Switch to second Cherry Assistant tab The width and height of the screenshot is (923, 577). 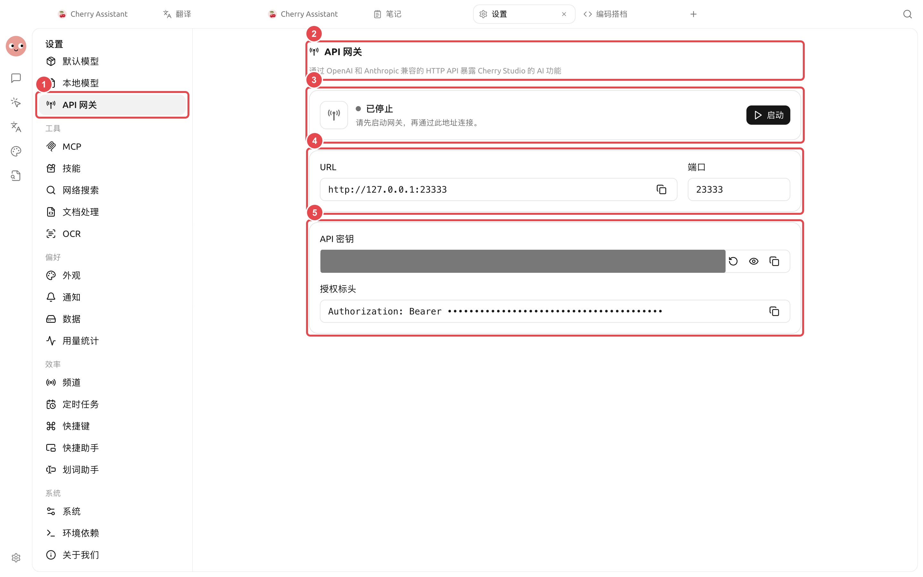(x=303, y=14)
